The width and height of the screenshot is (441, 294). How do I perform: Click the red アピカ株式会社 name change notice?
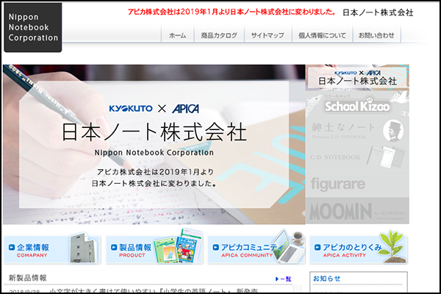(x=232, y=12)
